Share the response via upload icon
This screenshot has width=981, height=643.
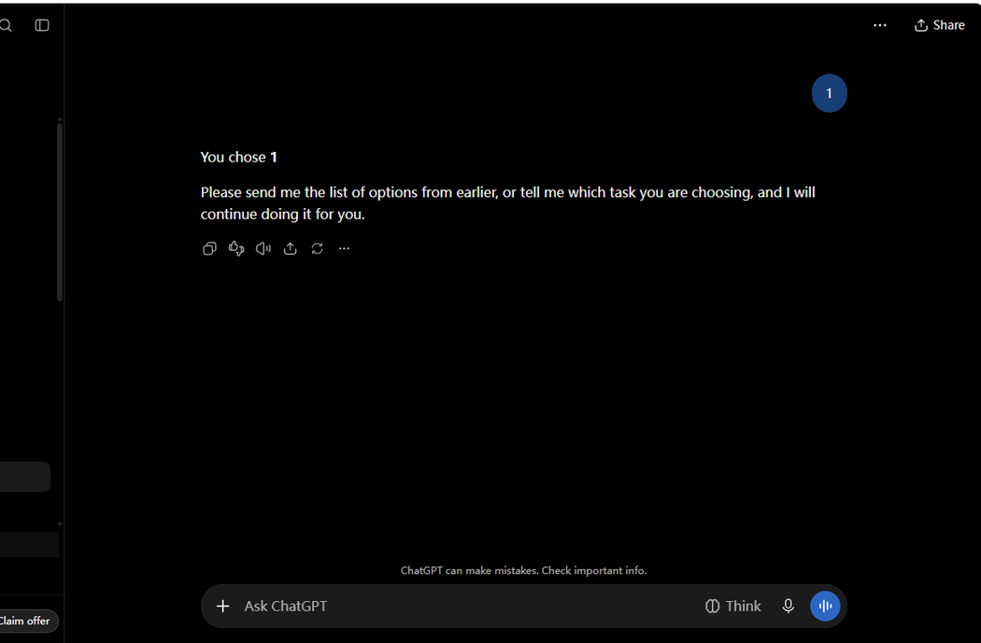click(x=291, y=248)
